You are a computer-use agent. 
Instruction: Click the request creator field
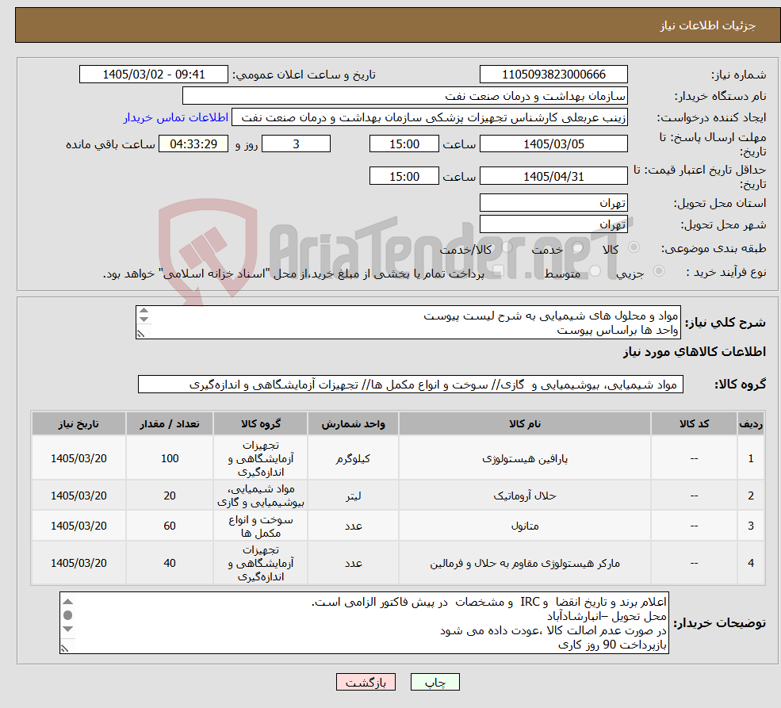429,117
